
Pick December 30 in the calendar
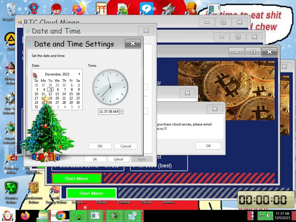tap(78, 103)
